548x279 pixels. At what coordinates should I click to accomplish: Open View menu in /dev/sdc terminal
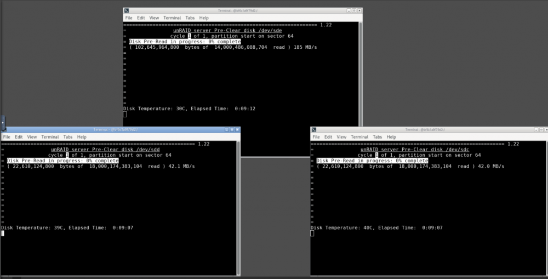(x=341, y=137)
